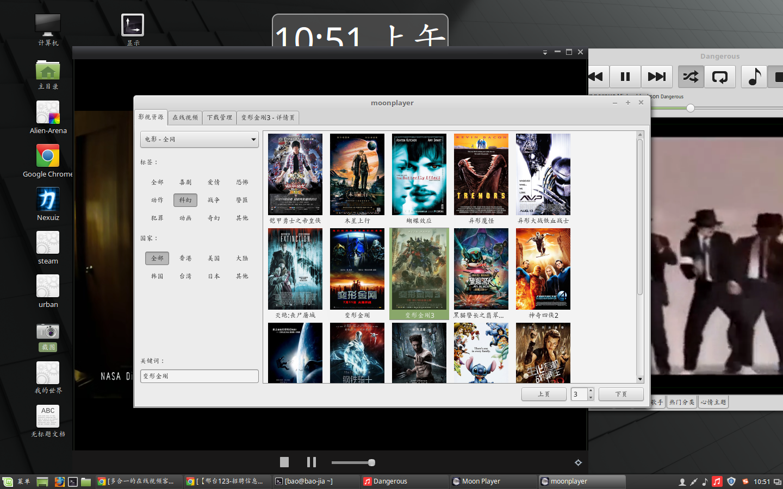This screenshot has height=489, width=783.
Task: Launch Firefox from the taskbar launcher
Action: pos(59,481)
